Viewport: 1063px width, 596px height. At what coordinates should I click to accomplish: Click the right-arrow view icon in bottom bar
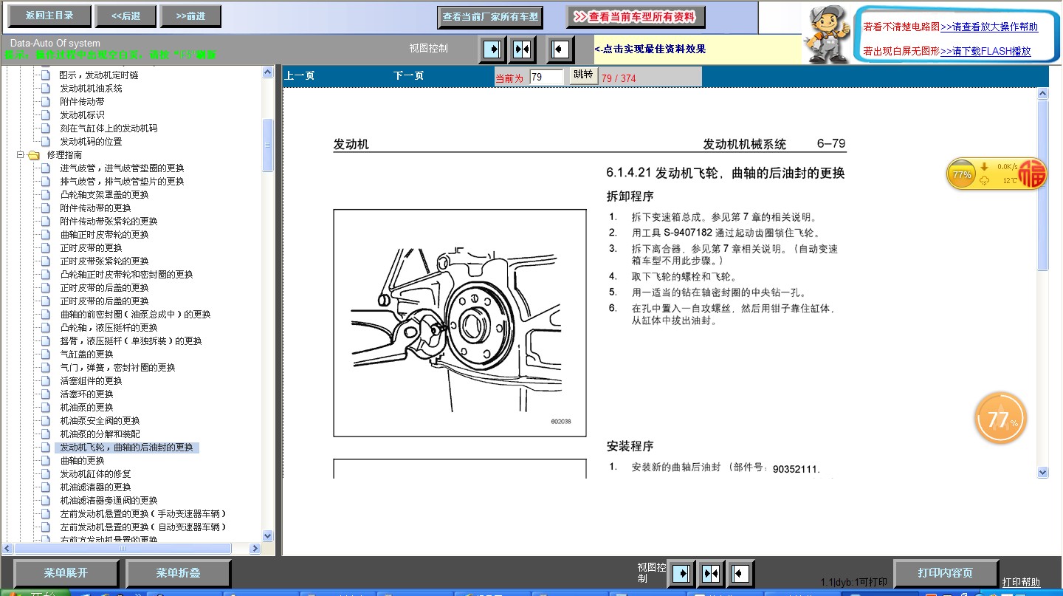681,574
